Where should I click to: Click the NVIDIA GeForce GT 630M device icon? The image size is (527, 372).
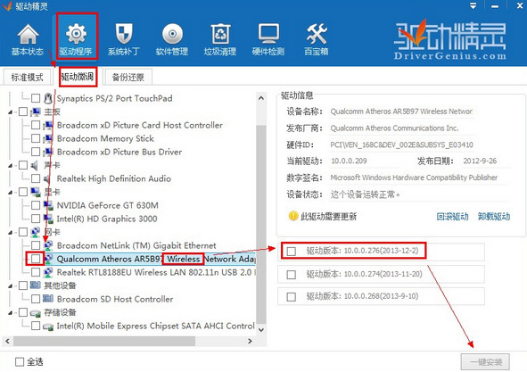pyautogui.click(x=48, y=205)
